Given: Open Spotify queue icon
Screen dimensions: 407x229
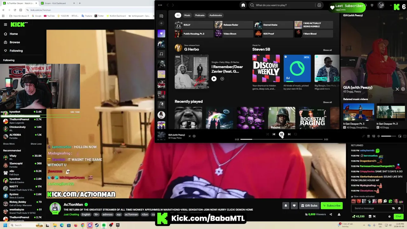Looking at the screenshot, I should click(x=369, y=136).
